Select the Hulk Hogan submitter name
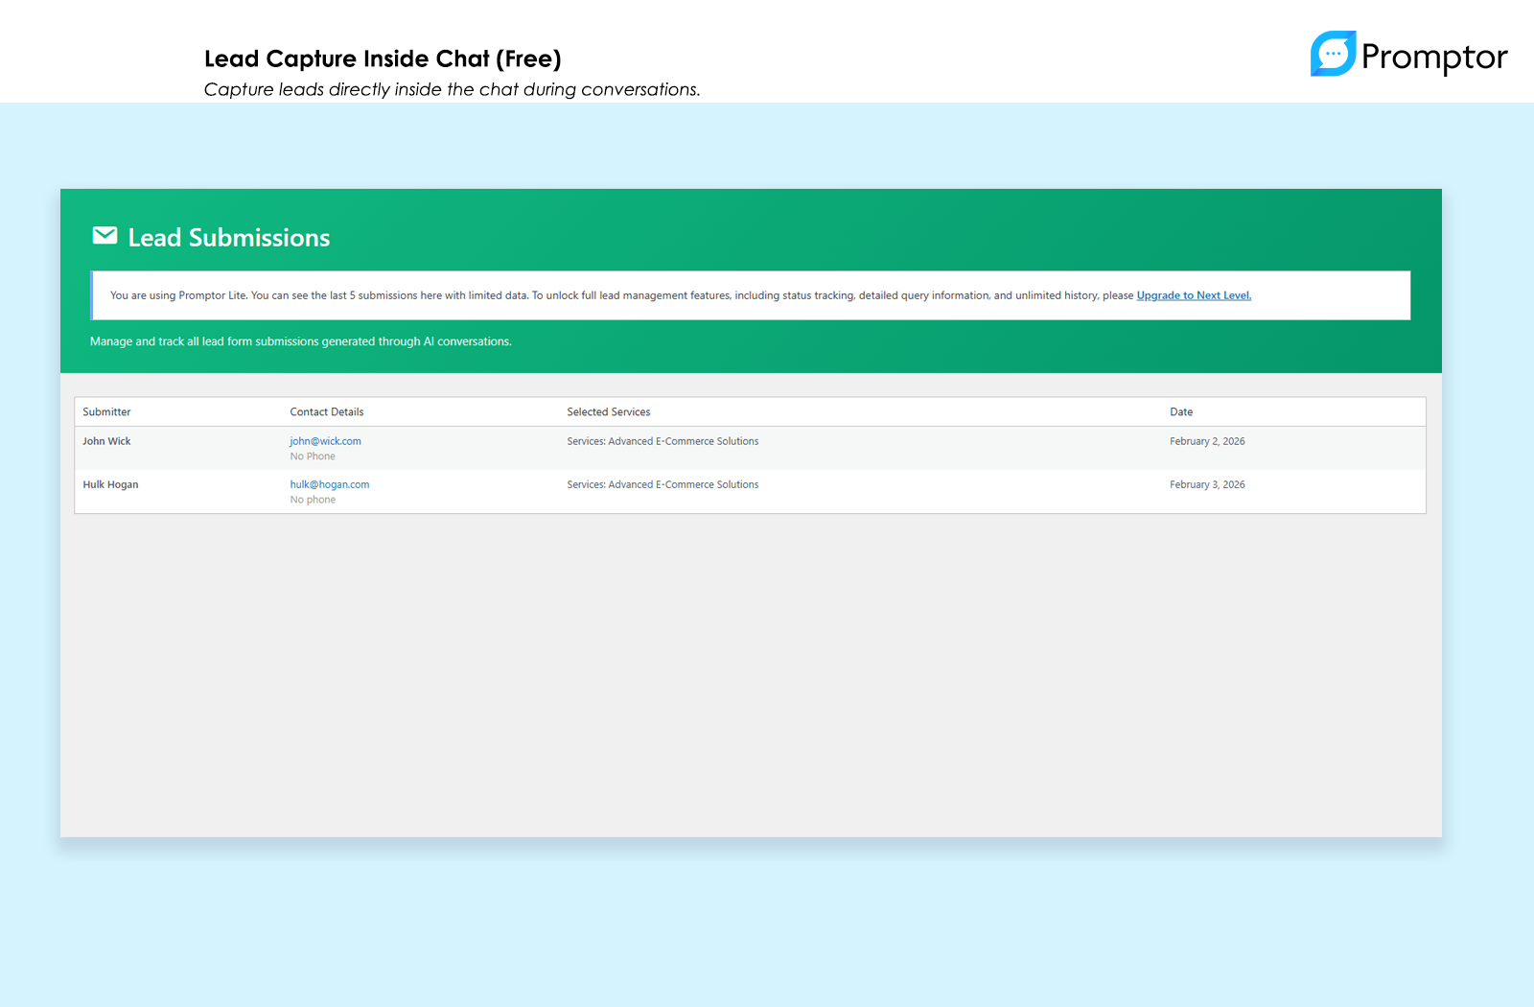 [110, 484]
